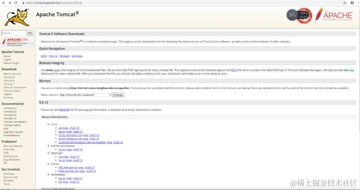
Task: Reload the page with refresh icon
Action: tap(16, 3)
